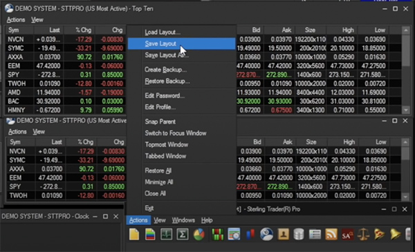Click the balance scales toolbar icon

click(x=363, y=234)
